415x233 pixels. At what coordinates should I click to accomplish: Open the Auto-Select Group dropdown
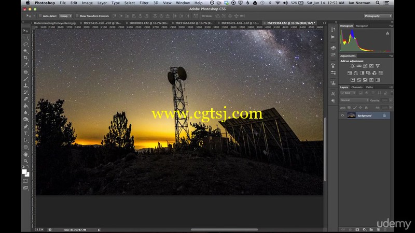66,16
